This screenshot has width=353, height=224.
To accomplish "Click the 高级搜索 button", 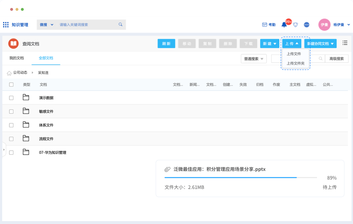I will pos(337,59).
